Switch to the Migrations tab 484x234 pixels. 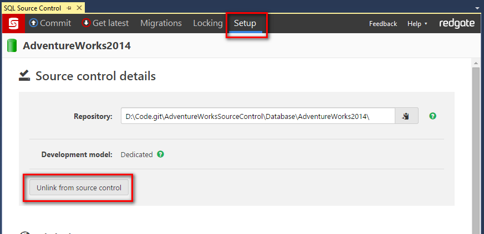161,23
